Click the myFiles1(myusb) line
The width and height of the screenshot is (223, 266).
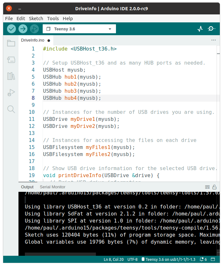click(x=89, y=147)
